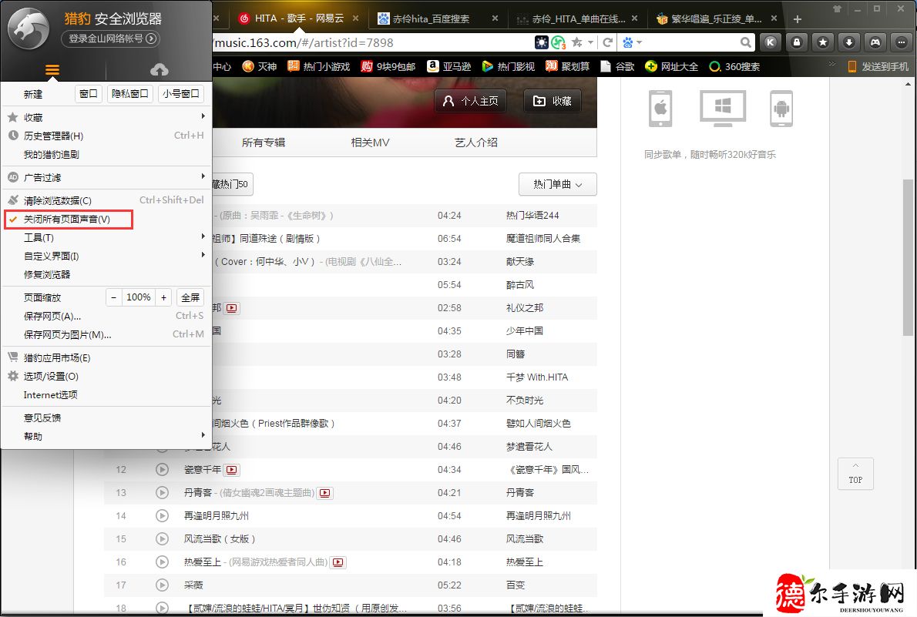Open the skin shirt icon in title bar
Image resolution: width=917 pixels, height=617 pixels.
837,8
